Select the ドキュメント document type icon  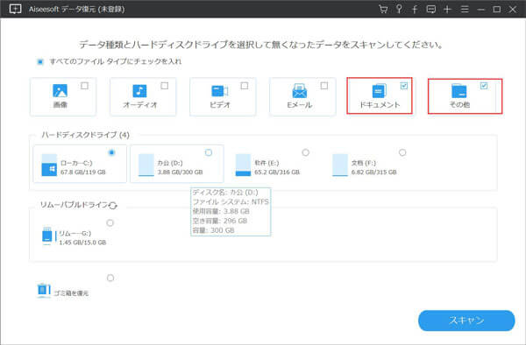(x=380, y=91)
